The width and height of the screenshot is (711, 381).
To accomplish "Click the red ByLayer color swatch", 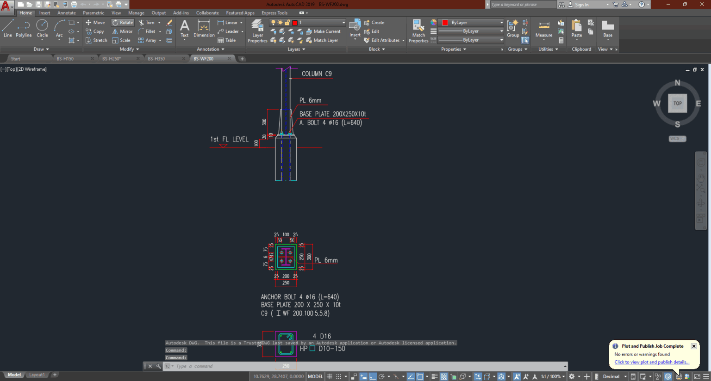I will point(445,22).
